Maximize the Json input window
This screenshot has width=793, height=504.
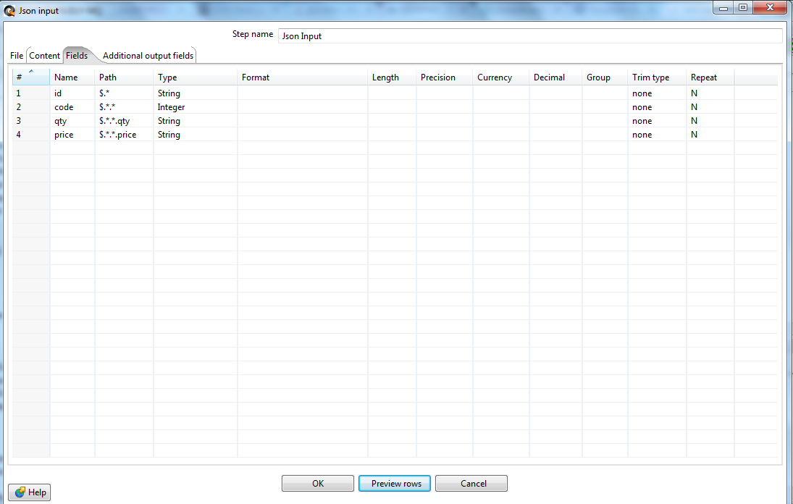click(743, 8)
